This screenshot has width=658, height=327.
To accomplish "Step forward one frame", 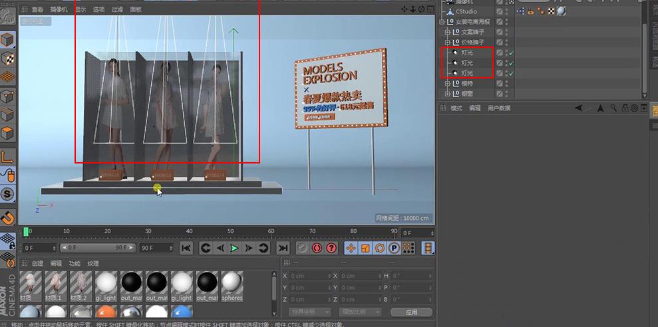I will (x=249, y=248).
